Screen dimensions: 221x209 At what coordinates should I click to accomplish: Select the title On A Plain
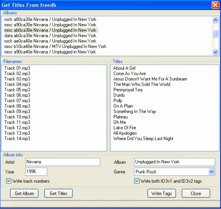pyautogui.click(x=123, y=106)
